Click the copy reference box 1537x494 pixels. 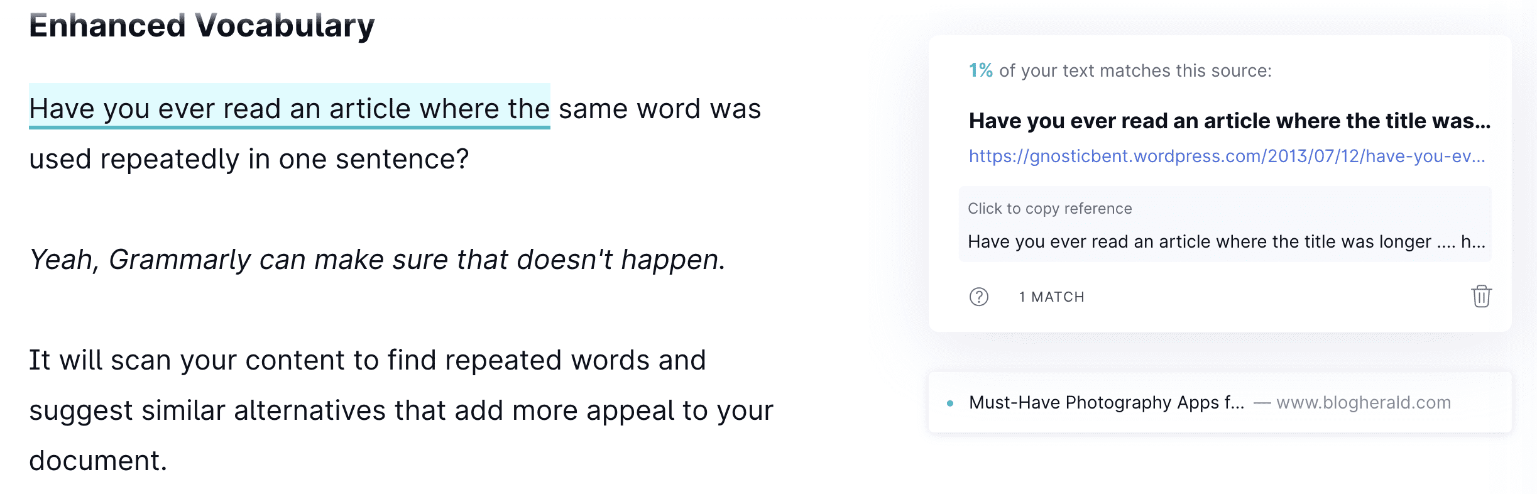tap(1225, 224)
